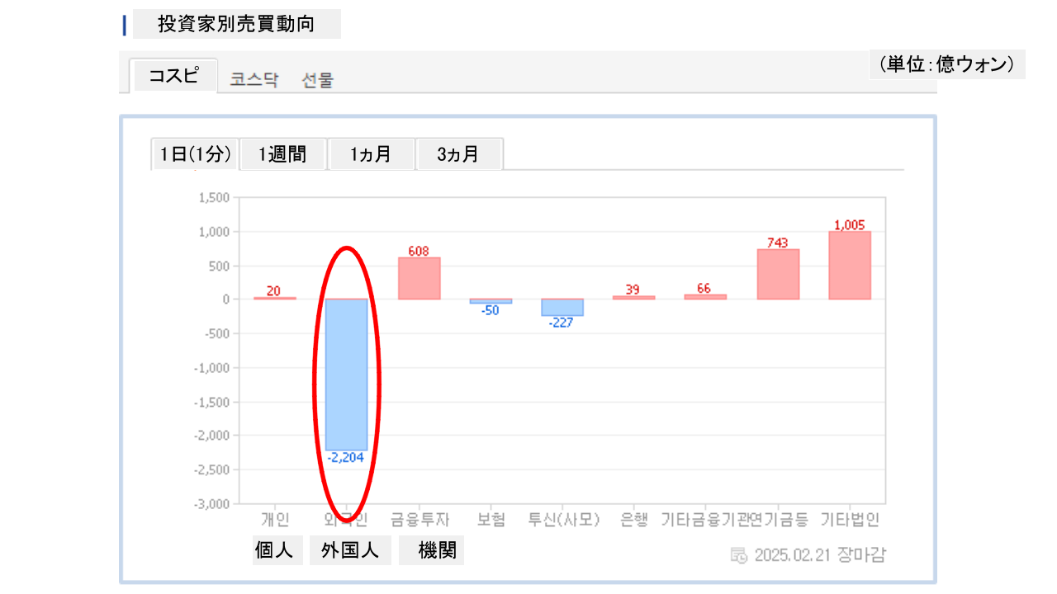
Task: Show the 1ヵ月 period chart
Action: [371, 154]
